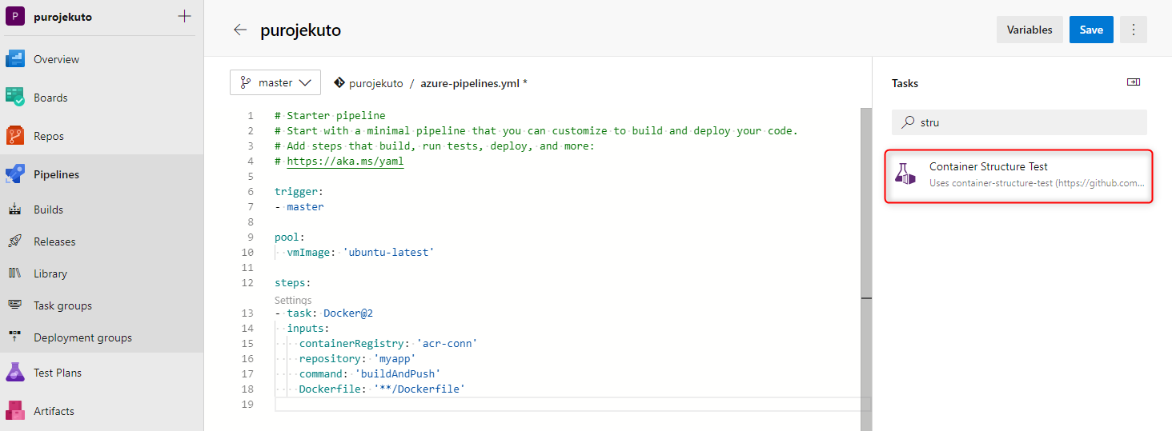The height and width of the screenshot is (431, 1172).
Task: Click the "command: 'buildAndPush'" line
Action: click(x=370, y=373)
